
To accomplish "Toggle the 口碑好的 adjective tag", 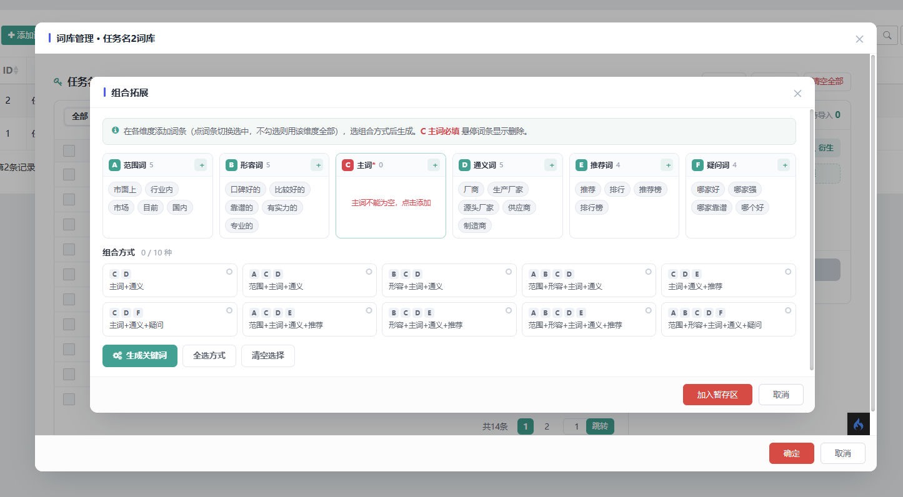I will [246, 189].
